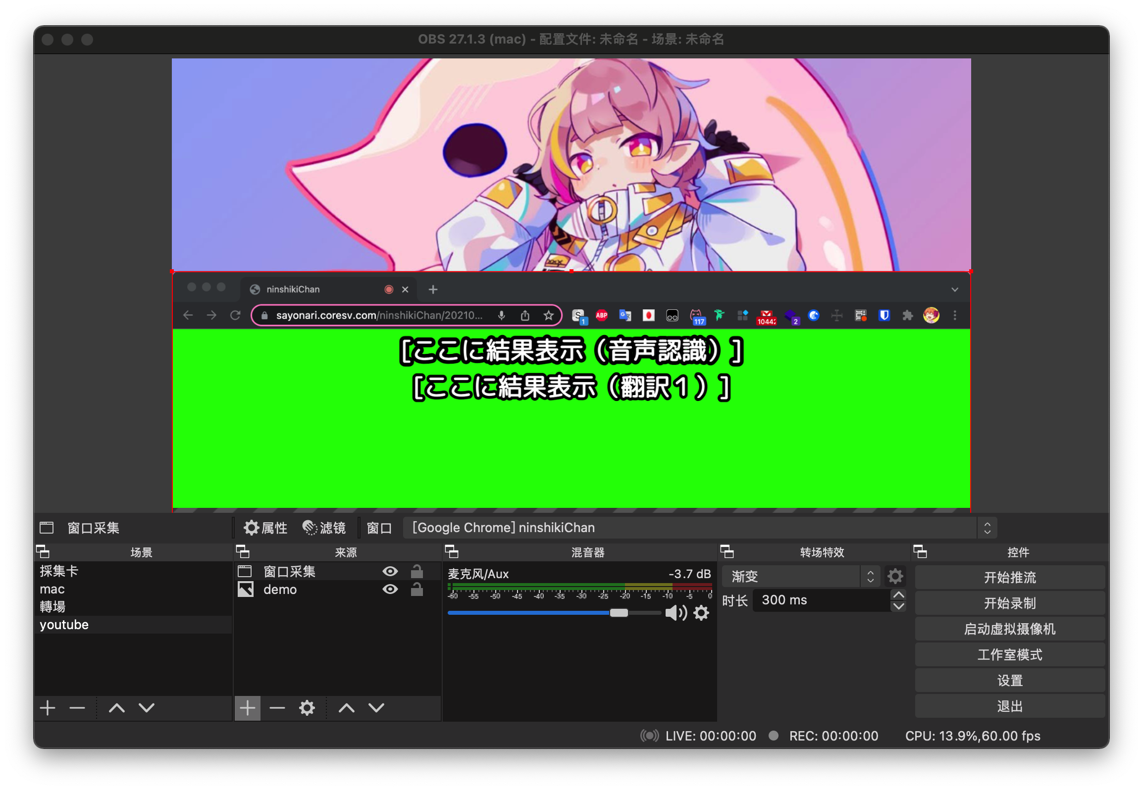This screenshot has width=1143, height=790.
Task: Move the selected source up with the arrow icon
Action: point(346,707)
